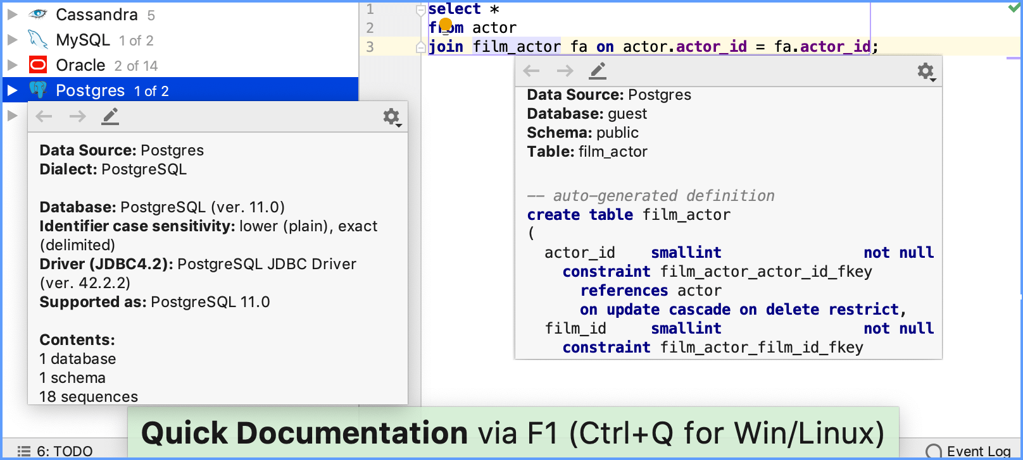Open the Event Log panel
Screen dimensions: 1023x460
tap(969, 451)
